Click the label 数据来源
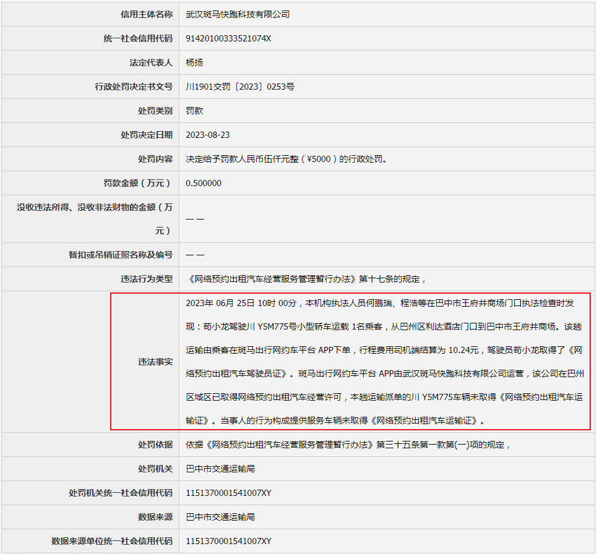597x554 pixels. point(155,517)
